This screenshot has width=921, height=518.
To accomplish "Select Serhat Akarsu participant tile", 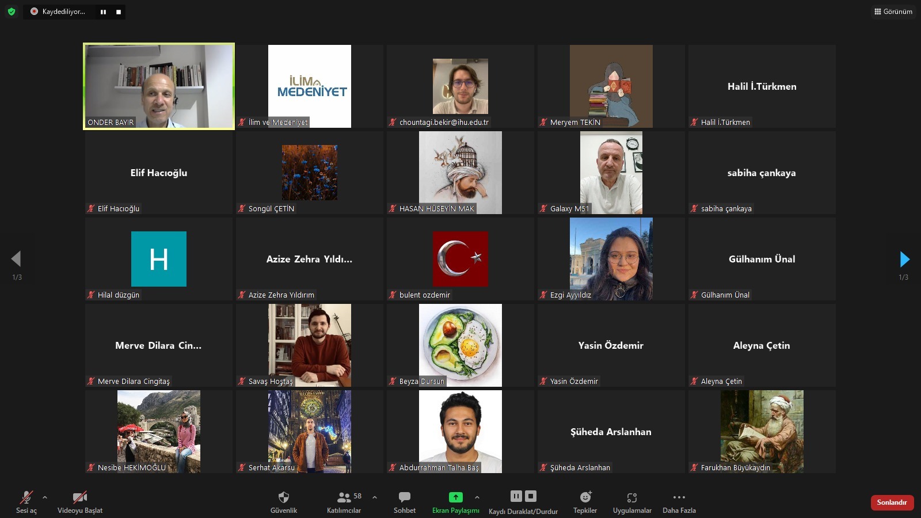I will pyautogui.click(x=310, y=432).
